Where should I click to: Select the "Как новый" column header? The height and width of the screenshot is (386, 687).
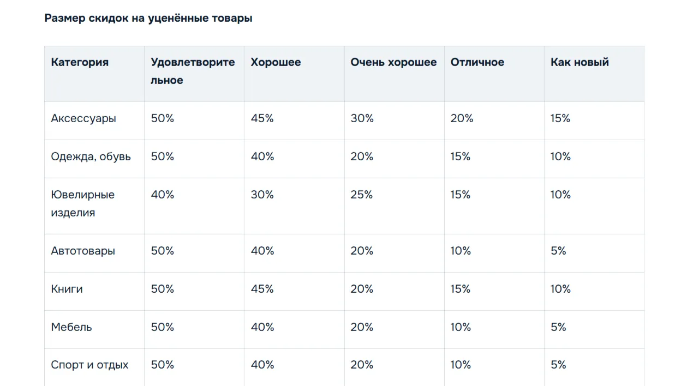(579, 62)
